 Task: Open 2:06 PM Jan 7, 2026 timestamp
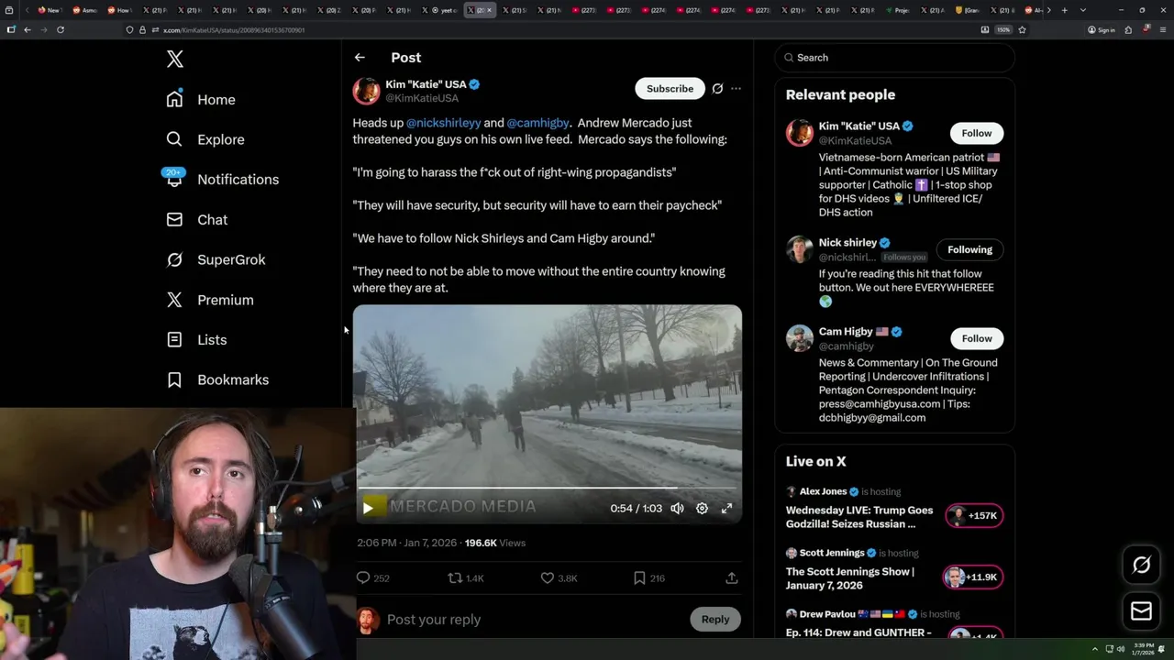406,544
